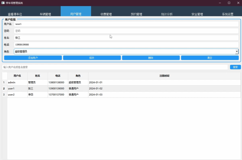Screen dimensions: 242x160
Task: Select the 用户管理 tab
Action: [x=76, y=11]
